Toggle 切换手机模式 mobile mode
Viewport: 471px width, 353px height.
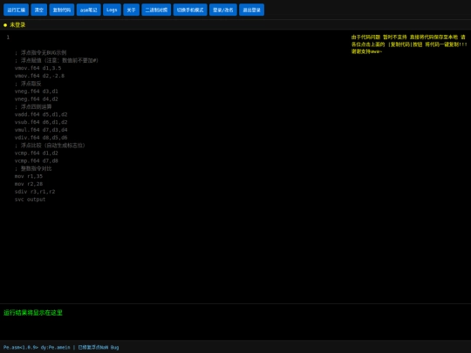pyautogui.click(x=190, y=10)
